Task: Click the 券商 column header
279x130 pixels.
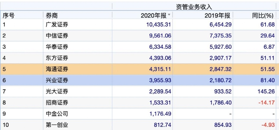Action: pyautogui.click(x=52, y=15)
